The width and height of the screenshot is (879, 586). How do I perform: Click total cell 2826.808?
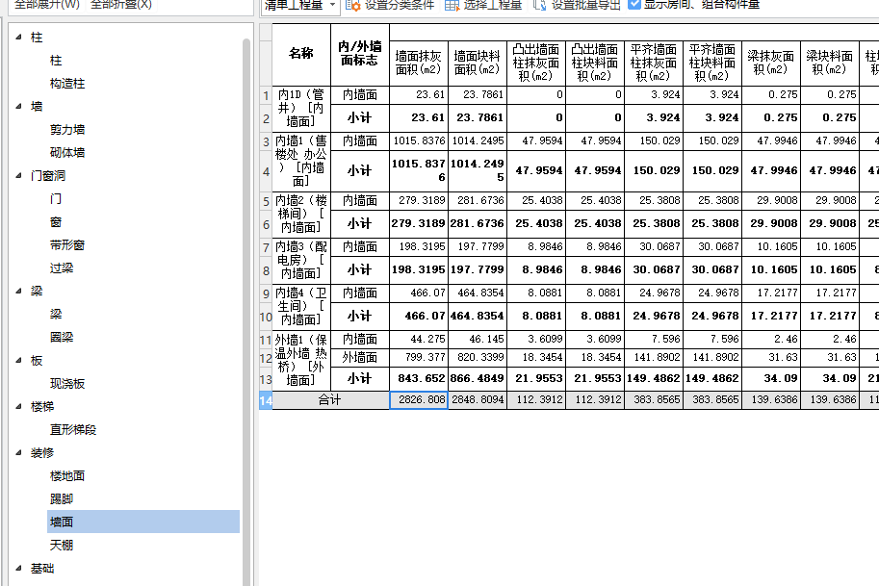point(419,400)
